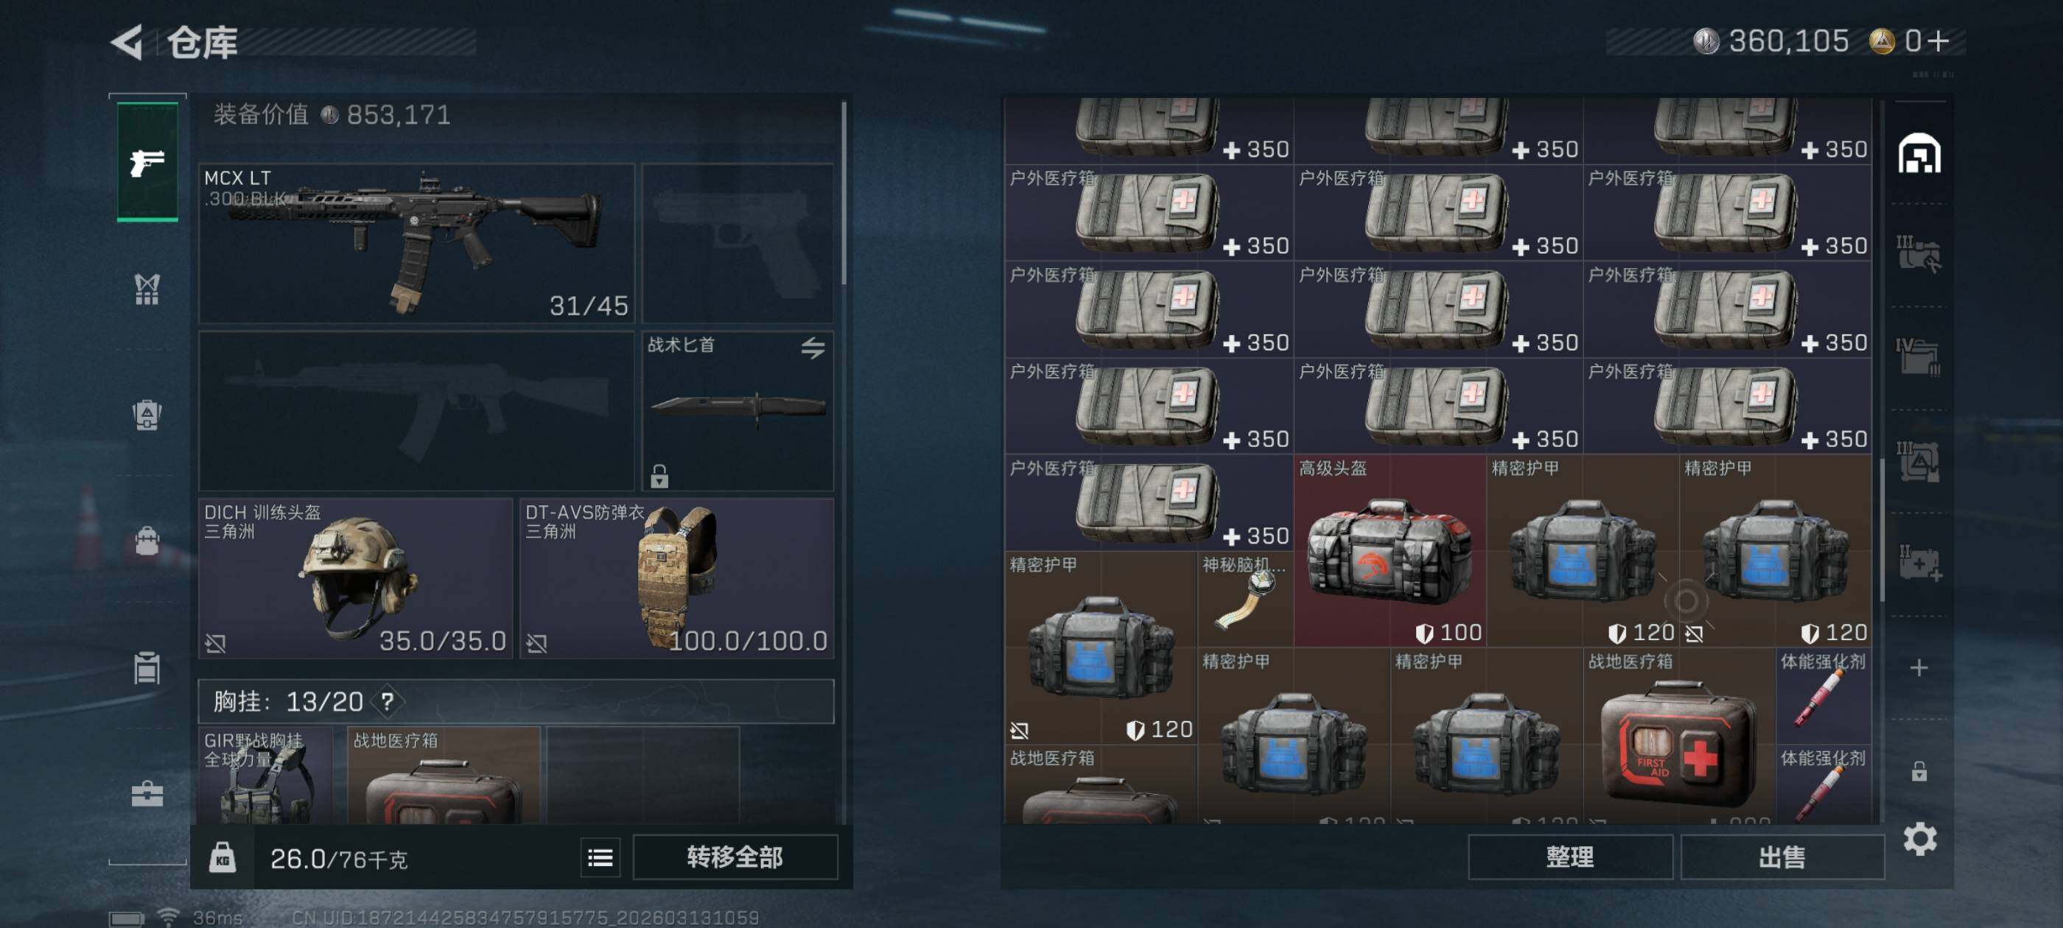Click the warehouse inventory scrollbar
2063x928 pixels.
click(x=1881, y=530)
